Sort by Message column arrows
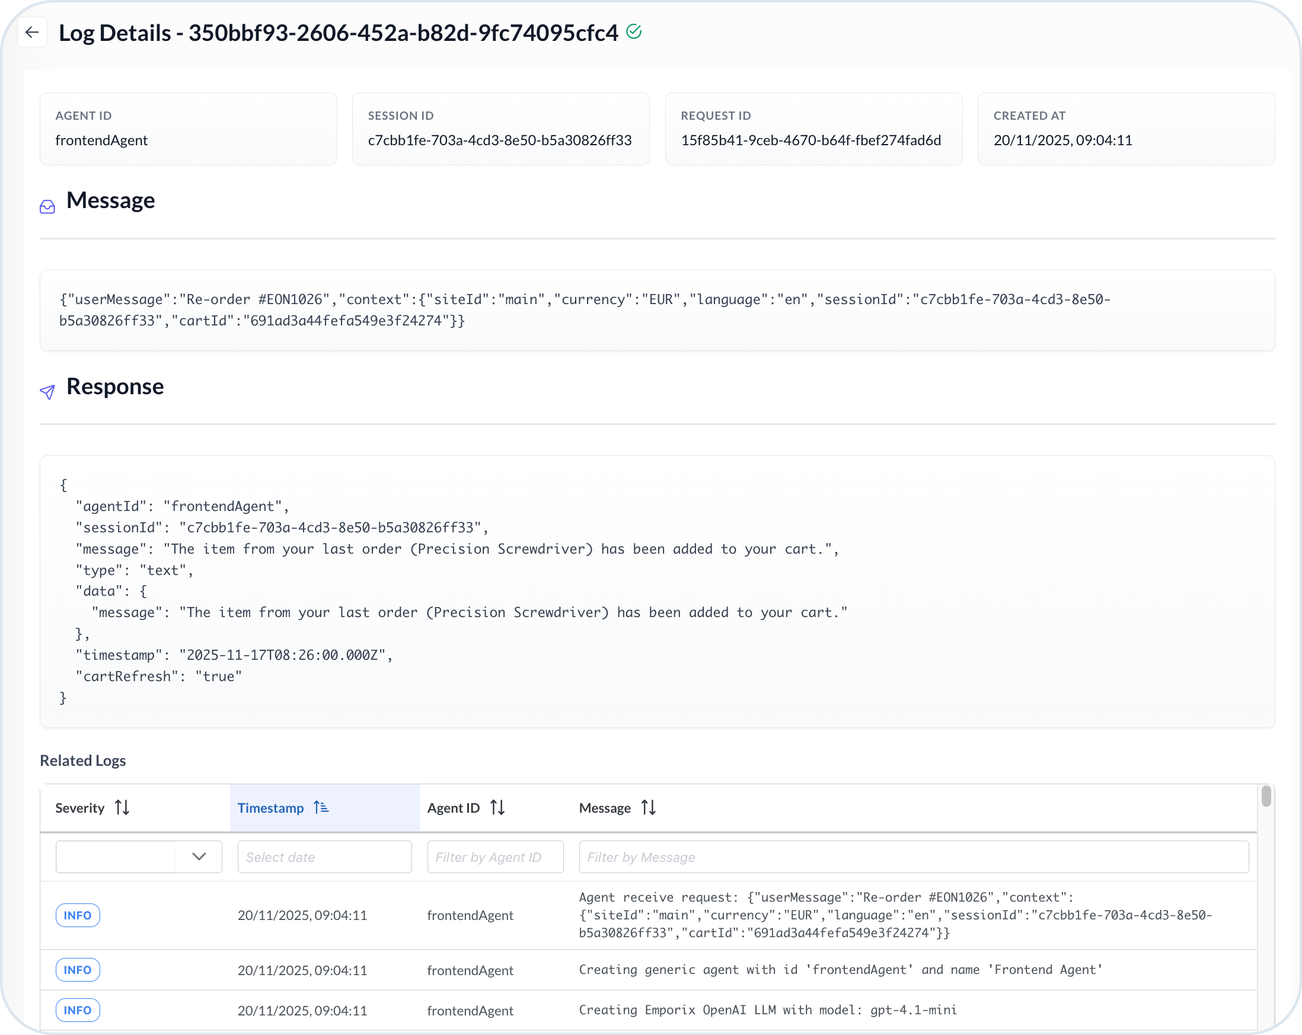This screenshot has height=1035, width=1302. pos(649,807)
